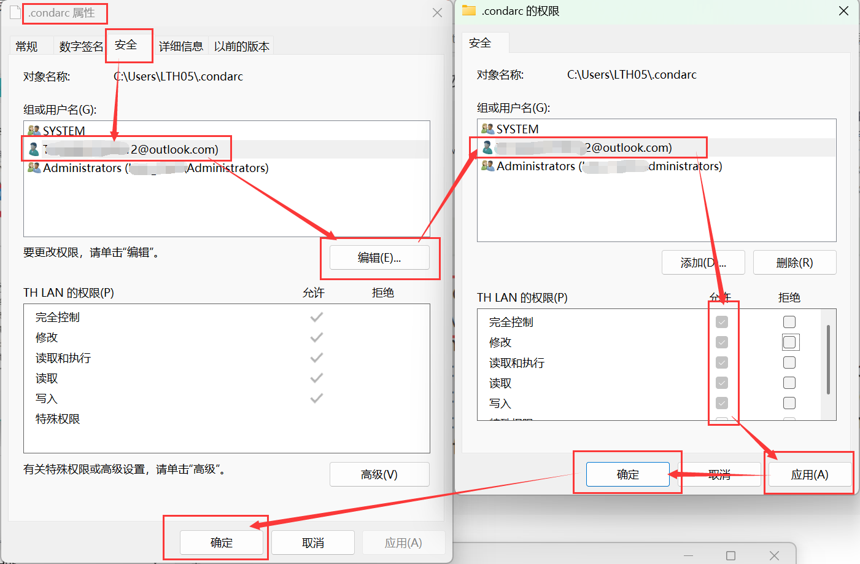Switch to the 详细信息 tab
860x564 pixels.
(181, 45)
